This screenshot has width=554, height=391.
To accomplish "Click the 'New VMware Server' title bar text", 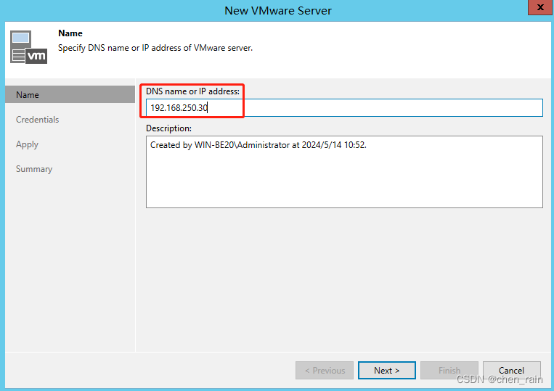I will coord(278,11).
